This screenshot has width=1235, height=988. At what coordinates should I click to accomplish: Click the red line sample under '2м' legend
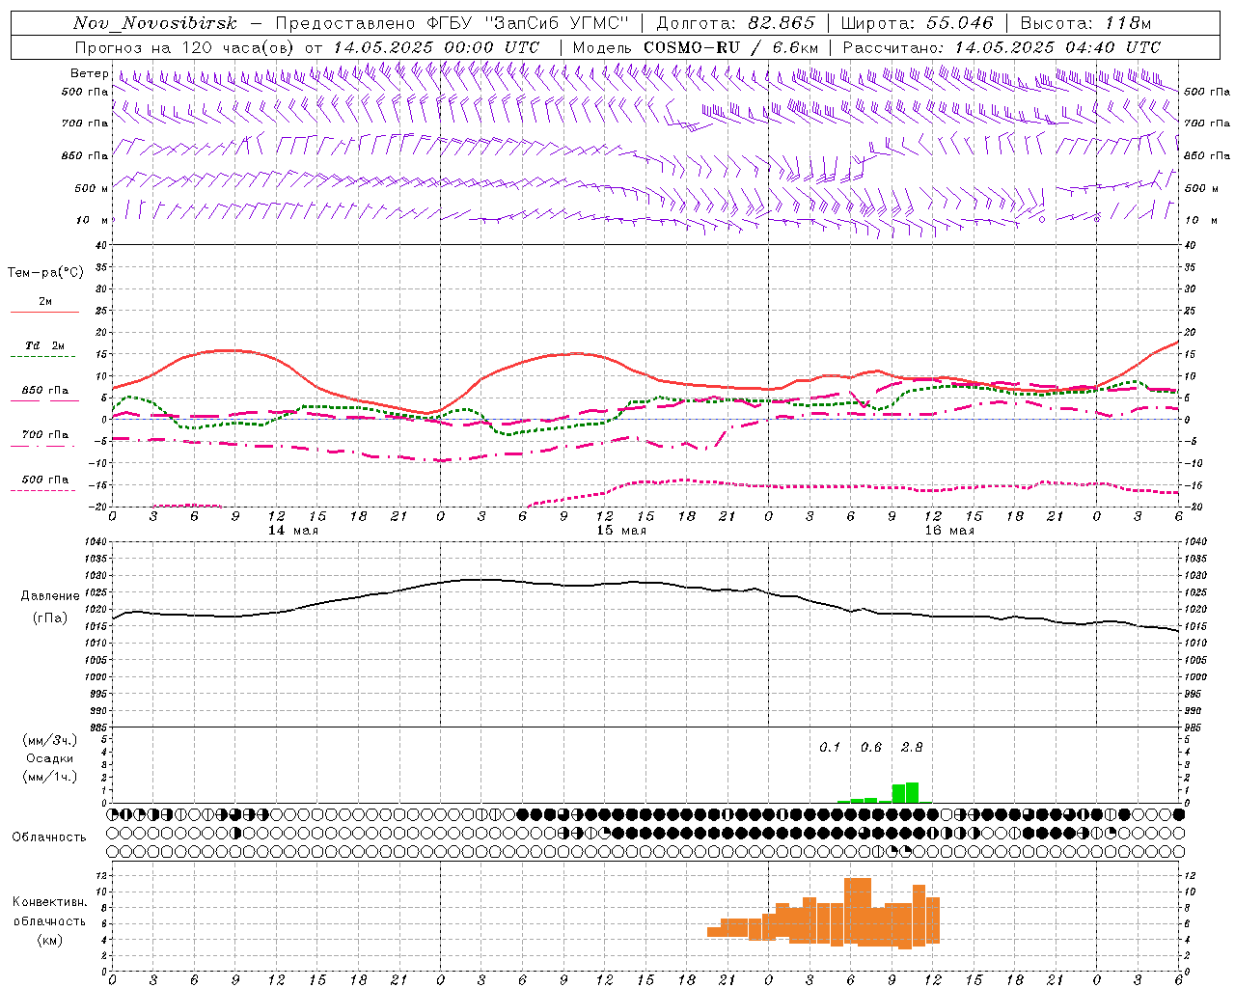pyautogui.click(x=44, y=312)
